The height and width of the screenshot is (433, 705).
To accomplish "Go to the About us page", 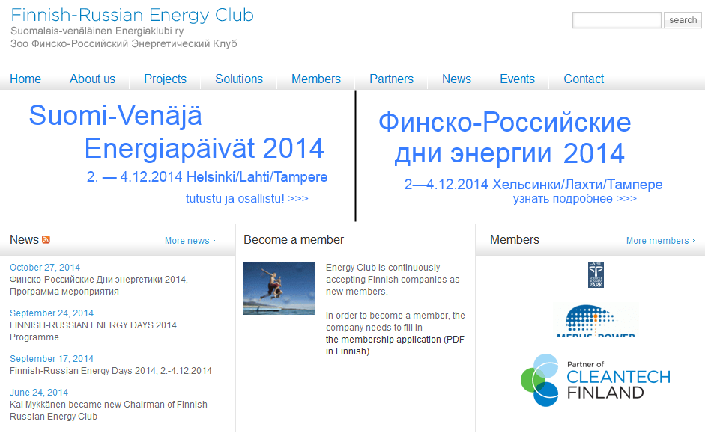I will (x=93, y=79).
